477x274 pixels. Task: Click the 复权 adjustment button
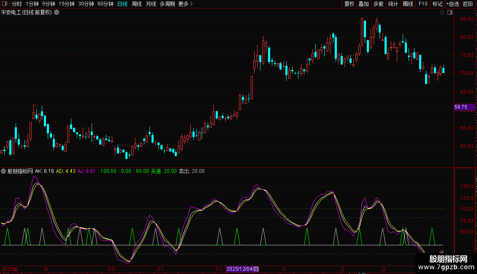(x=349, y=4)
